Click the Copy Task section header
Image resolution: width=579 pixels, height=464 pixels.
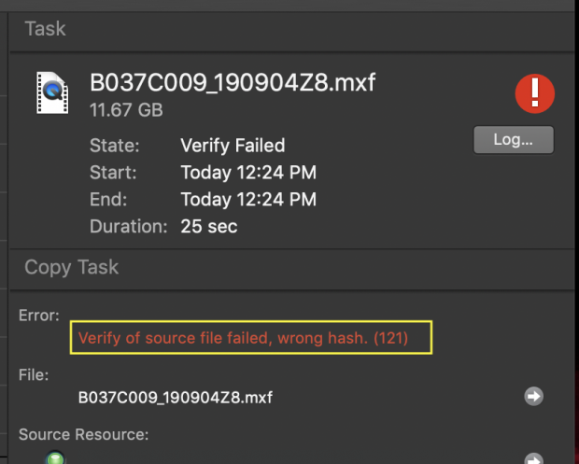[x=71, y=267]
